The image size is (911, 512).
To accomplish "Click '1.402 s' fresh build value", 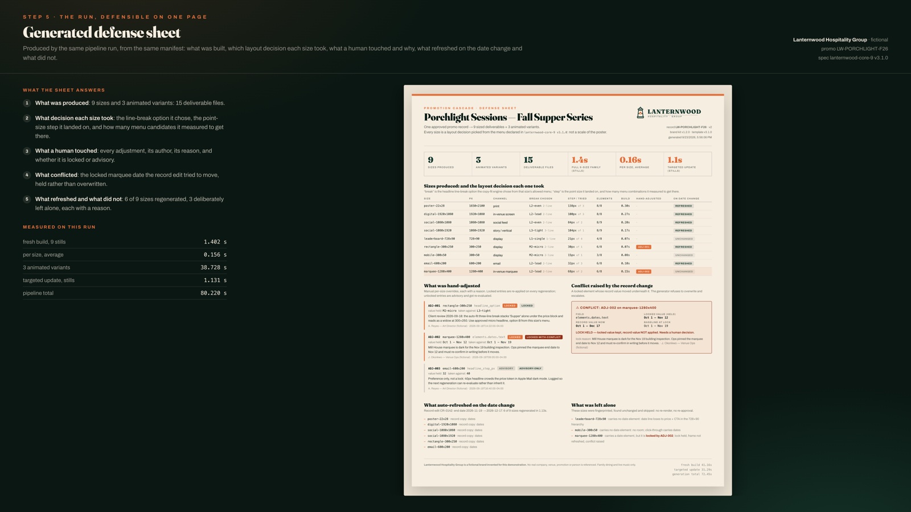I will pos(215,242).
